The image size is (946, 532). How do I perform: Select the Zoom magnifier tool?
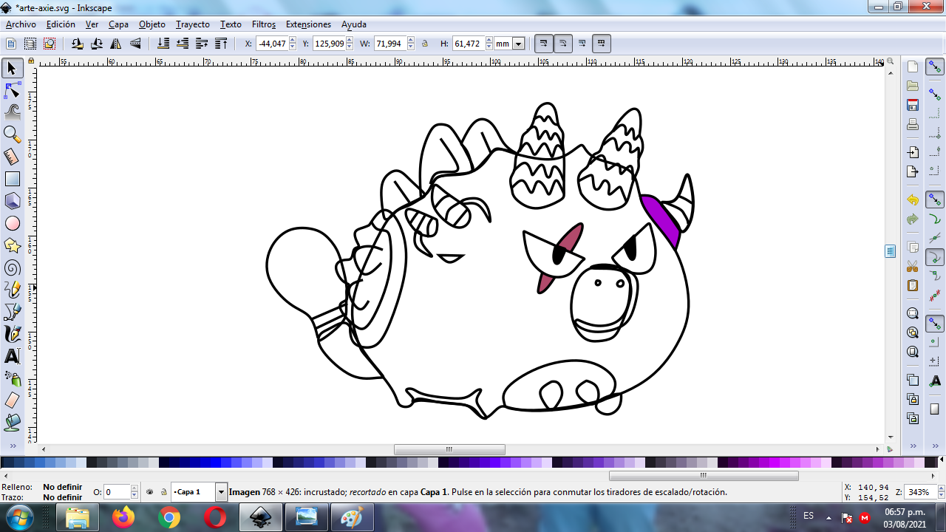pos(12,134)
